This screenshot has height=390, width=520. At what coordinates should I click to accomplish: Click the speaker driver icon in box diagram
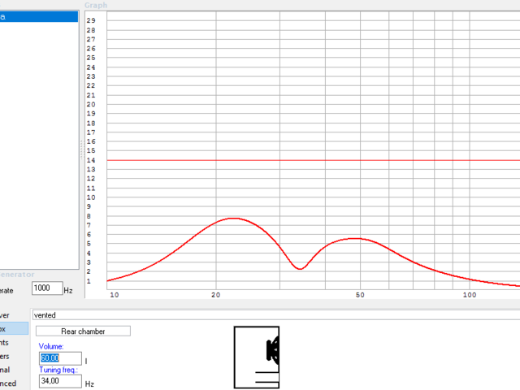(274, 350)
